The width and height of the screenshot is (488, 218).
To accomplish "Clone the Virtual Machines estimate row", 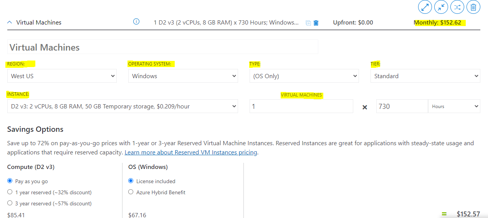I will click(x=308, y=23).
